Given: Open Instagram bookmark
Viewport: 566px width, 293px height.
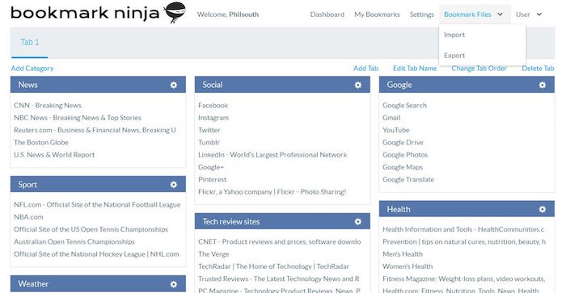Looking at the screenshot, I should [x=213, y=118].
